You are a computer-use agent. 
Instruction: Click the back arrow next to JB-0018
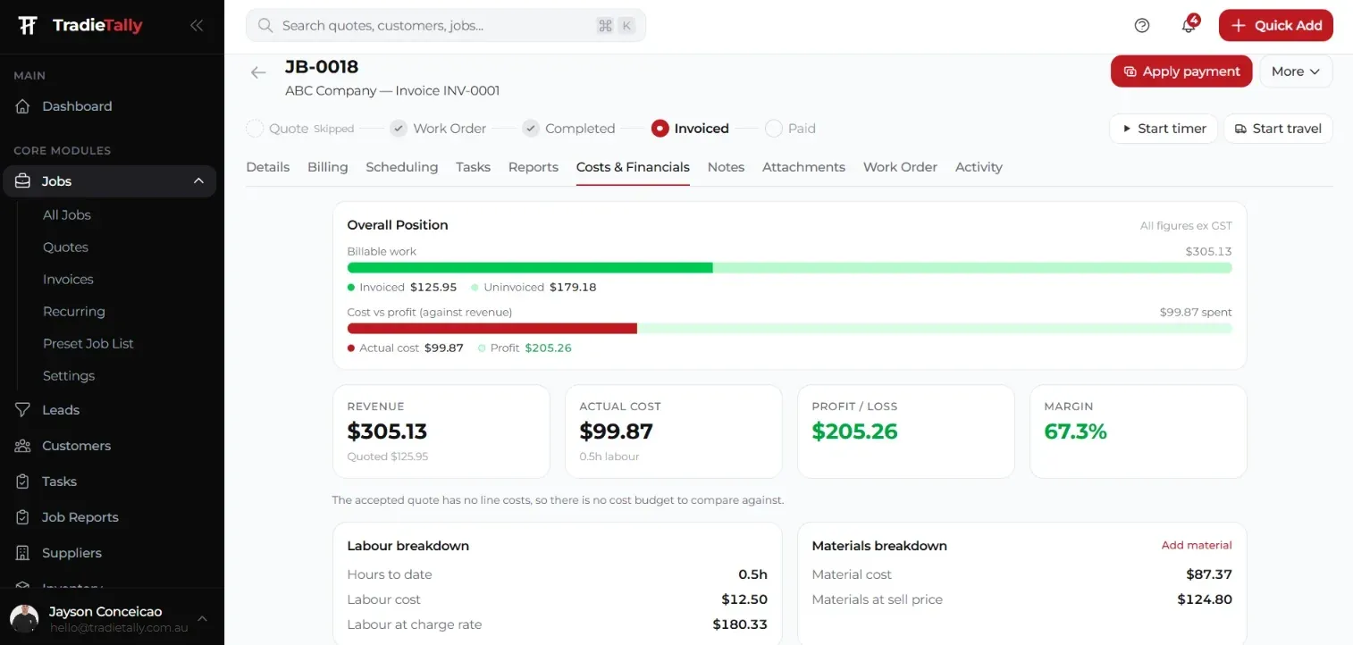[258, 72]
